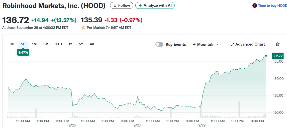Viewport: 287px width, 128px height.
Task: Click the +14.94 price change value
Action: [x=40, y=20]
